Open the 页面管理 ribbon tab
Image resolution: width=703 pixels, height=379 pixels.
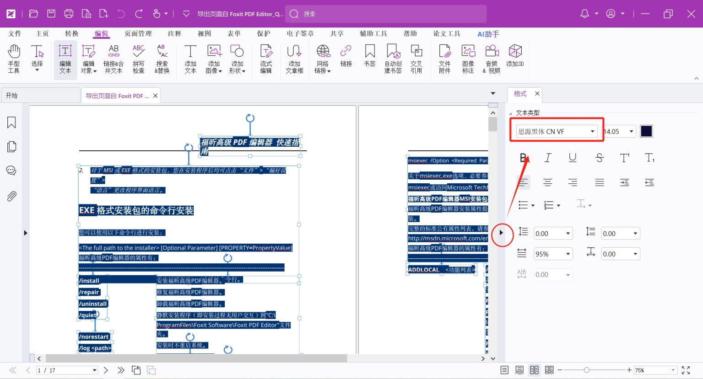tap(138, 34)
